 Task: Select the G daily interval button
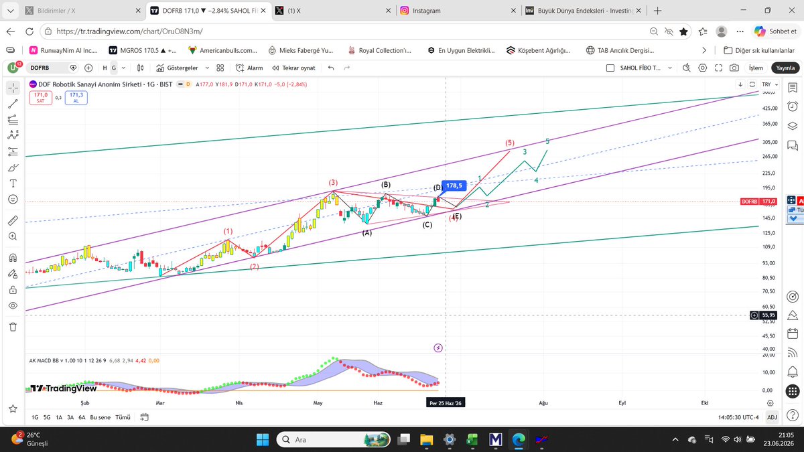coord(114,68)
